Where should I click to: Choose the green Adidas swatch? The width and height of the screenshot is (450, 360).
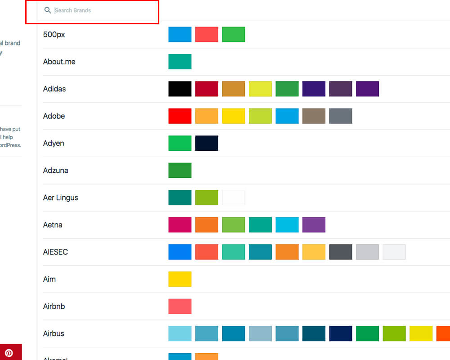click(x=287, y=89)
